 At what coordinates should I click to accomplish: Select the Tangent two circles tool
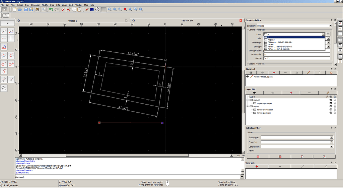click(11, 64)
